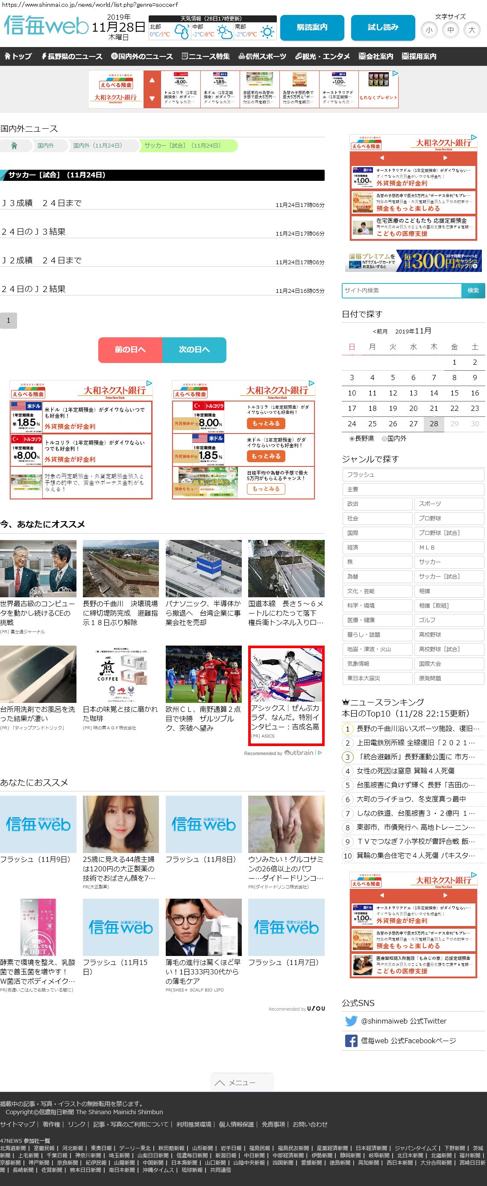Open the サッカー［試合］ genre item
Screen dimensions: 487x1186
pyautogui.click(x=449, y=576)
